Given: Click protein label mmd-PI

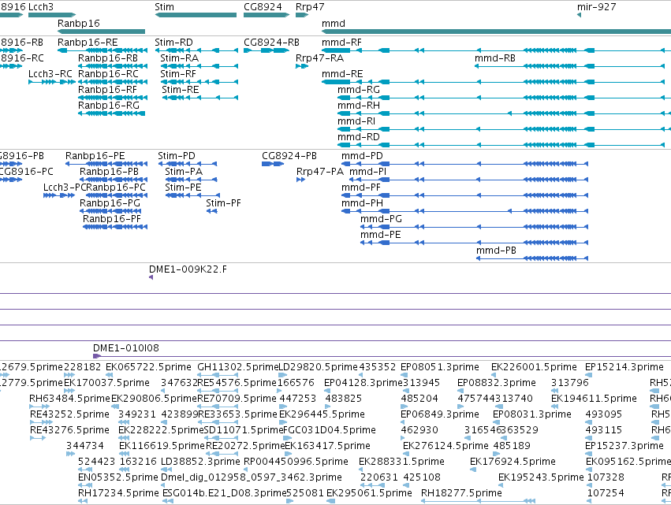Looking at the screenshot, I should pos(368,172).
